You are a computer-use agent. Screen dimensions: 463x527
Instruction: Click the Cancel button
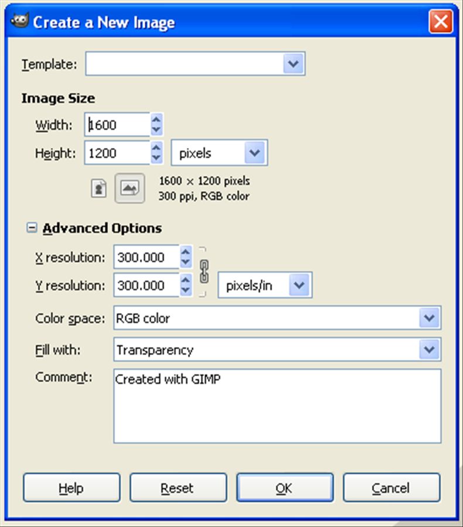(x=391, y=488)
